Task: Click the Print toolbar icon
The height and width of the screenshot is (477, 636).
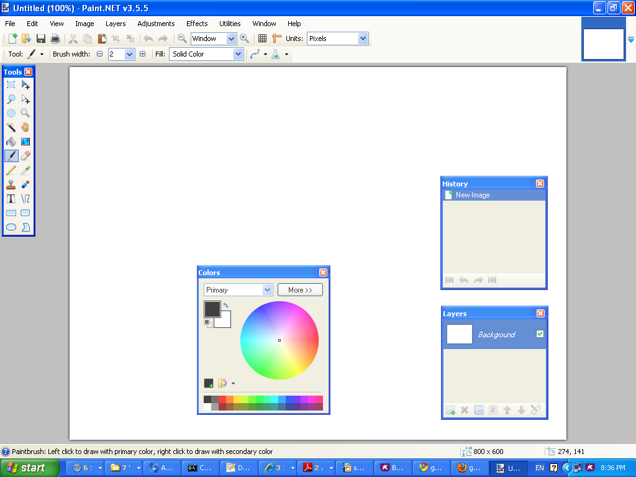Action: point(55,39)
